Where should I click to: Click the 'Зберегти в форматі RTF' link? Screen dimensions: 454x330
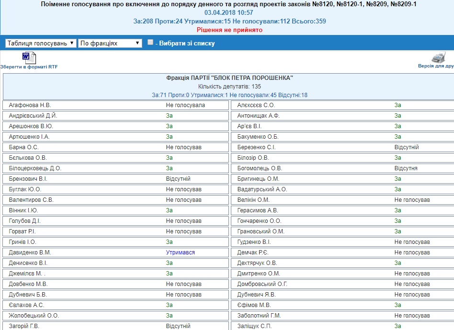click(29, 67)
